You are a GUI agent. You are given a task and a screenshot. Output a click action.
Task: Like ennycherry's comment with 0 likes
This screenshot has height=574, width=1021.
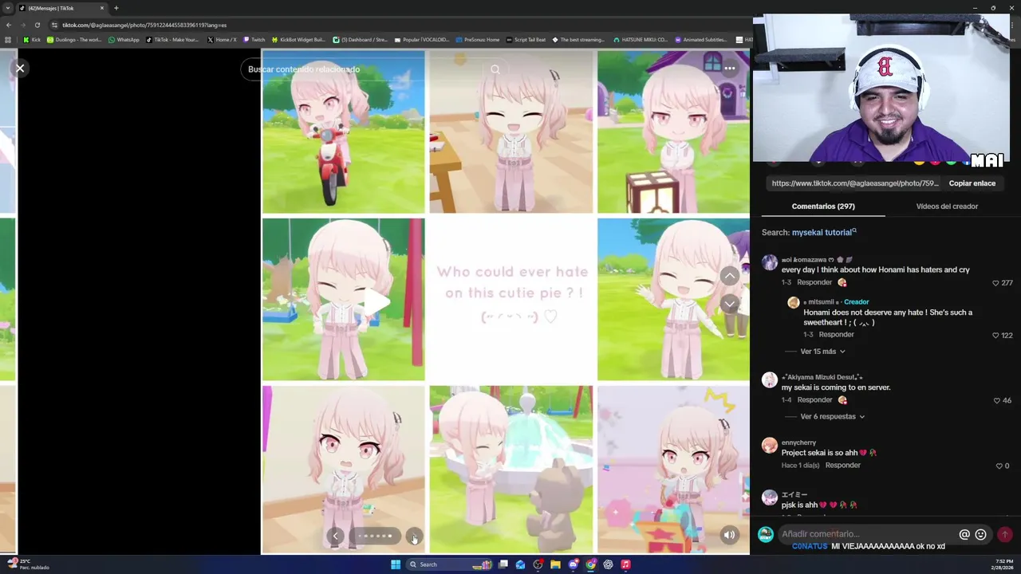pyautogui.click(x=999, y=466)
